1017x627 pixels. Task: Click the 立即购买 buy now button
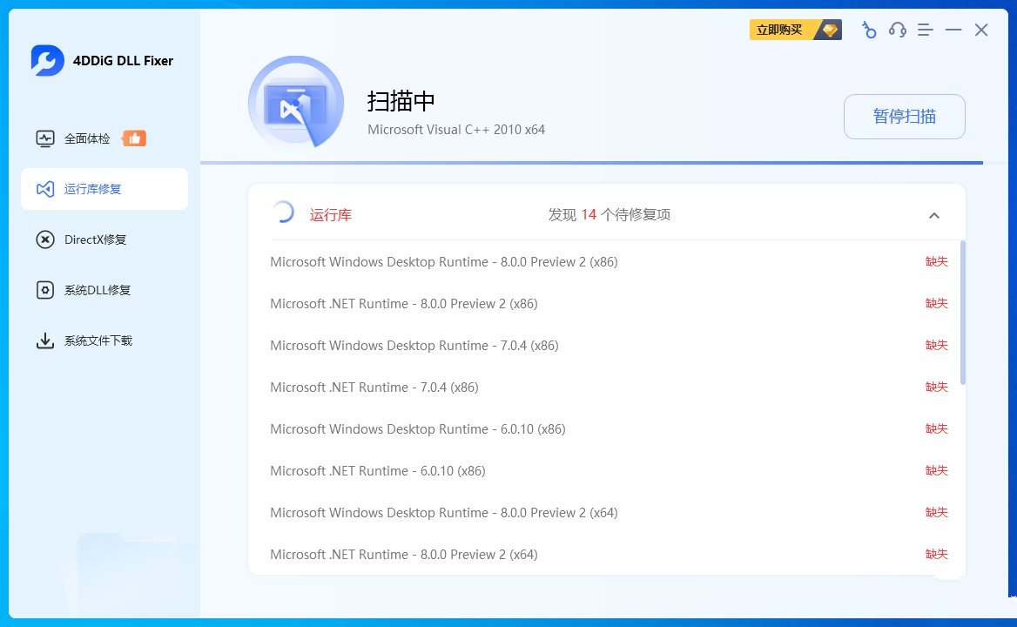click(x=795, y=30)
